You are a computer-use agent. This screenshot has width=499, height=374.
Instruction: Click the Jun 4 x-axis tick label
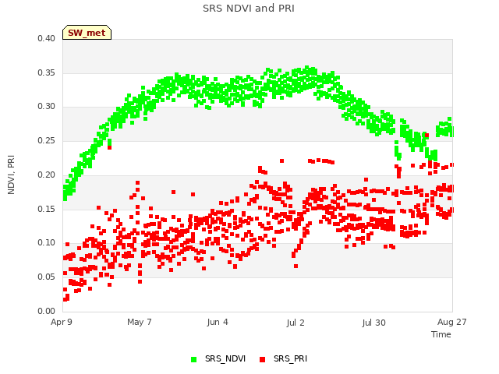point(218,322)
